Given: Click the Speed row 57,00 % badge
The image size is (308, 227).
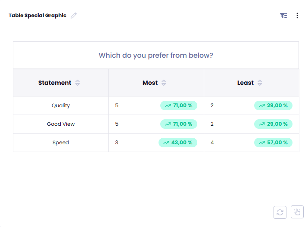Looking at the screenshot, I should click(x=273, y=143).
